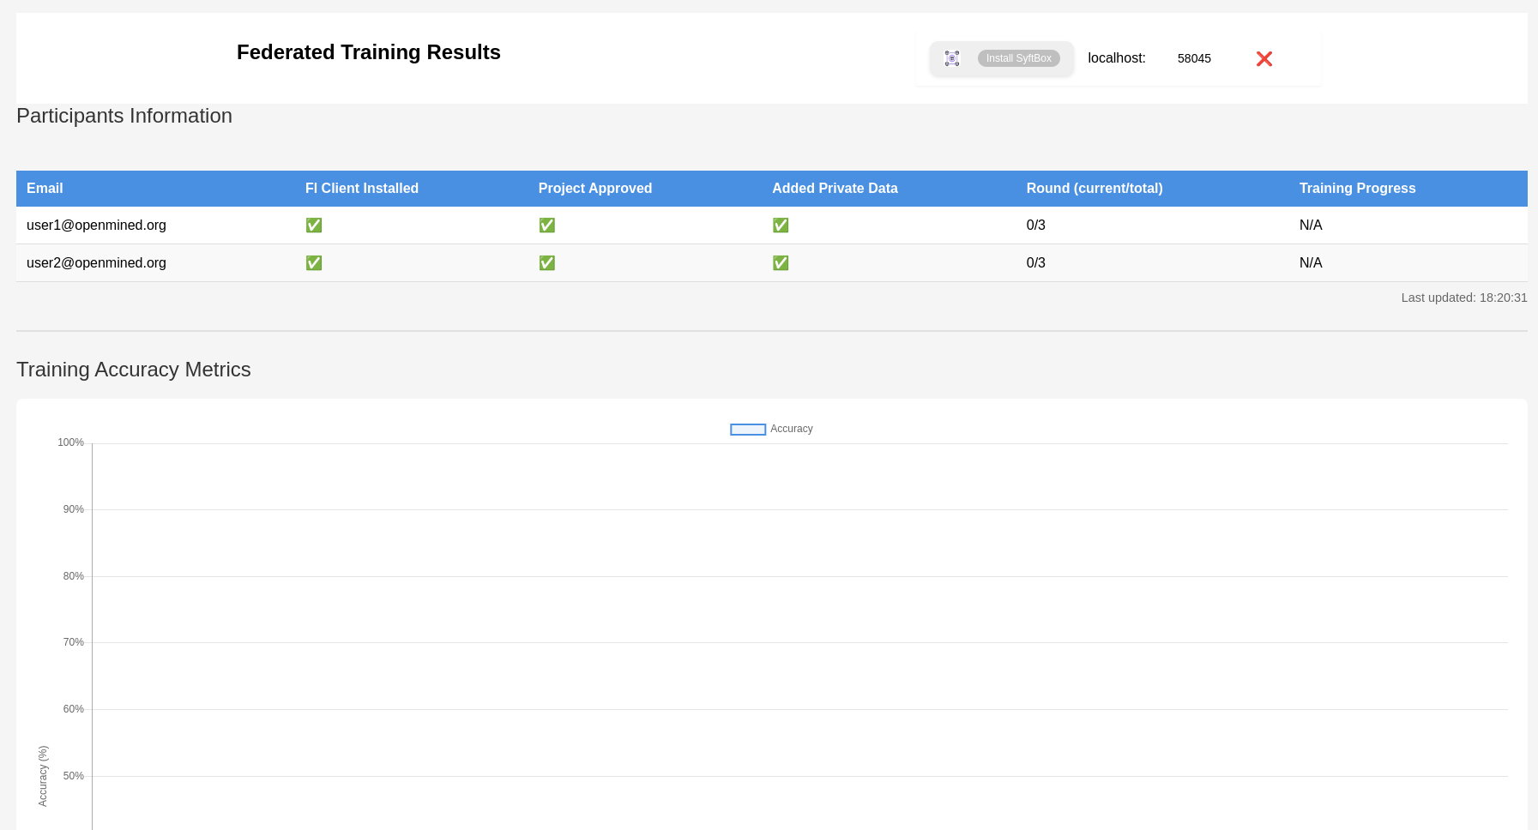Click user2's Fl Client Installed checkmark
Image resolution: width=1538 pixels, height=830 pixels.
314,263
